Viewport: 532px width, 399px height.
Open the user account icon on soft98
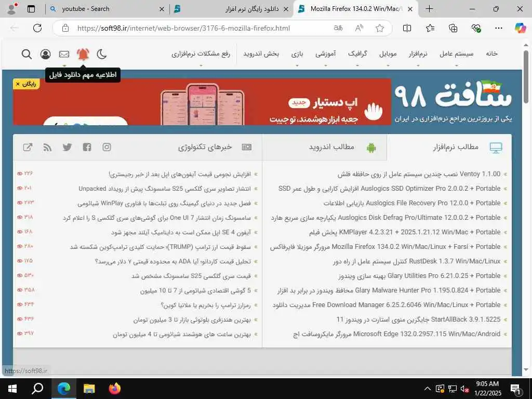pos(46,54)
